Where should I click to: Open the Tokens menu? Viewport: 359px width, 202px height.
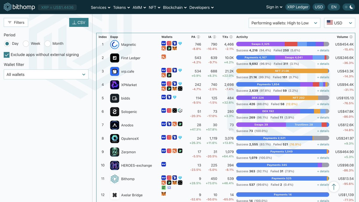(x=121, y=7)
